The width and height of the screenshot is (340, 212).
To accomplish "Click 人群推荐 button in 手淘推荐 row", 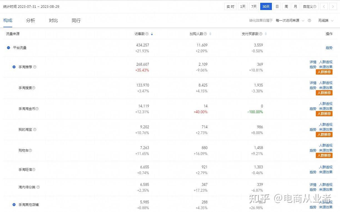I will point(324,72).
